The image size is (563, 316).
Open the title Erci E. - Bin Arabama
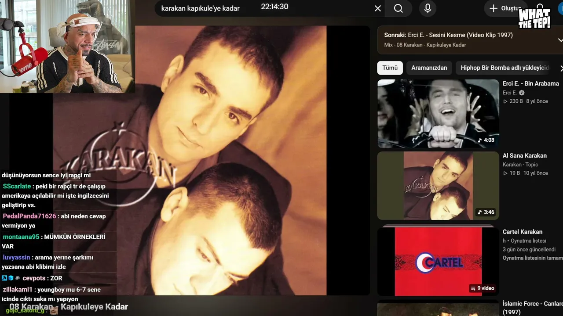click(531, 83)
